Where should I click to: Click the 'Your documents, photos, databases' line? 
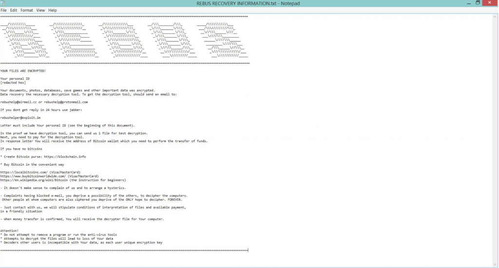pos(77,91)
